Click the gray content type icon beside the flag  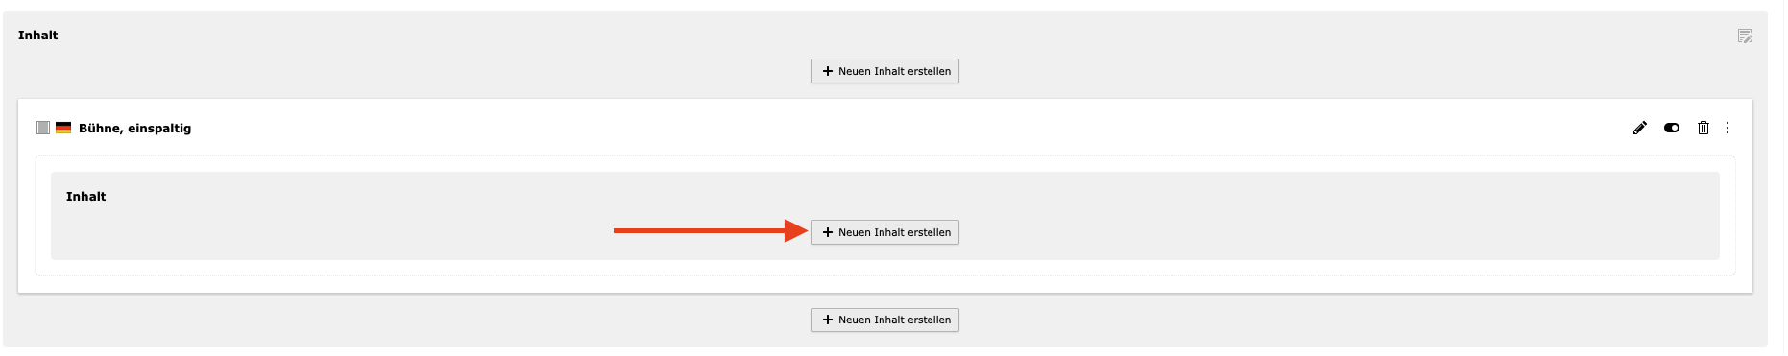coord(43,128)
